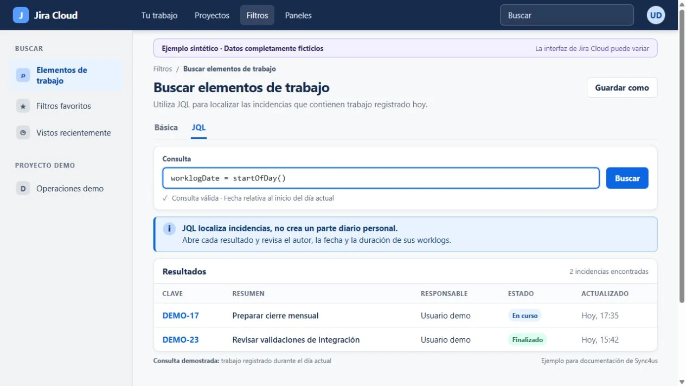The height and width of the screenshot is (386, 686).
Task: Open Tu trabajo in the top navigation
Action: 159,15
